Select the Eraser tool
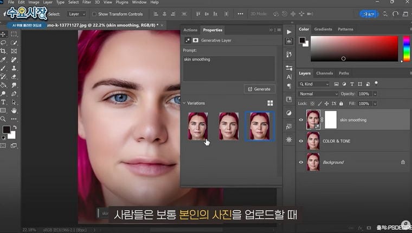 pyautogui.click(x=14, y=77)
